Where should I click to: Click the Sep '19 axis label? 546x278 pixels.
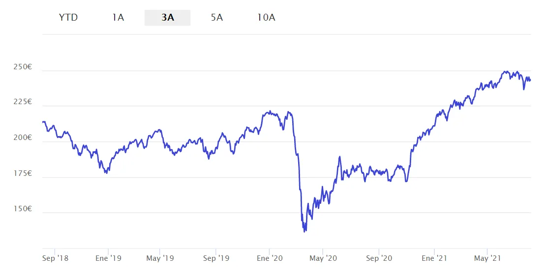click(x=217, y=258)
